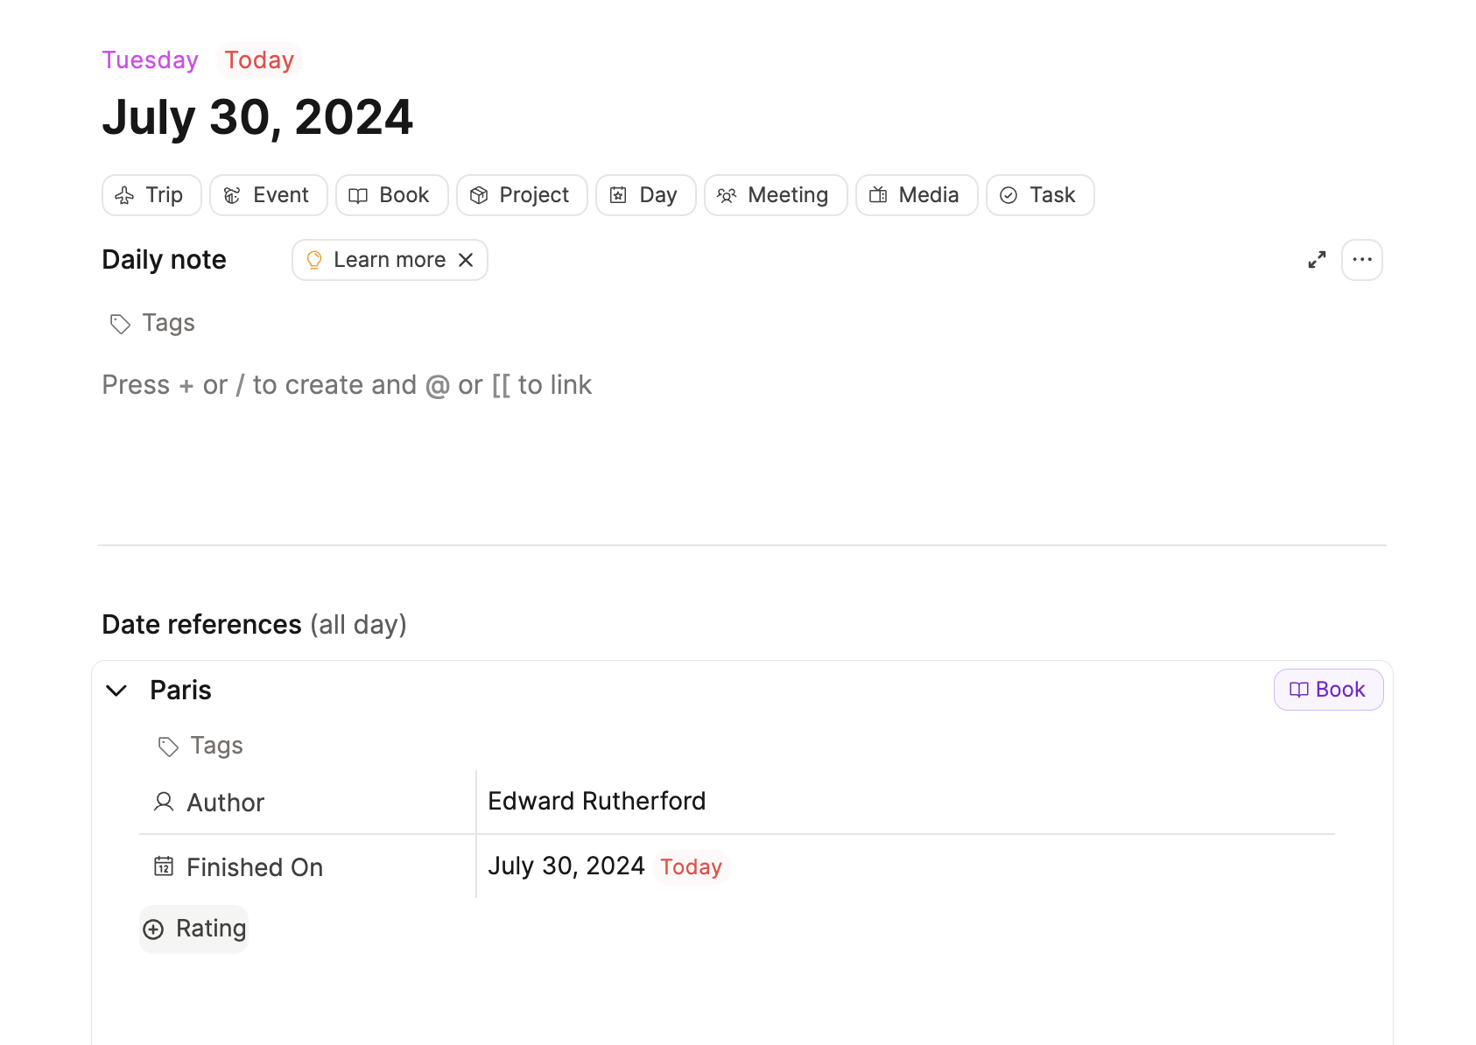Click the Task checkmark circle icon
Viewport: 1476px width, 1045px height.
[1009, 195]
